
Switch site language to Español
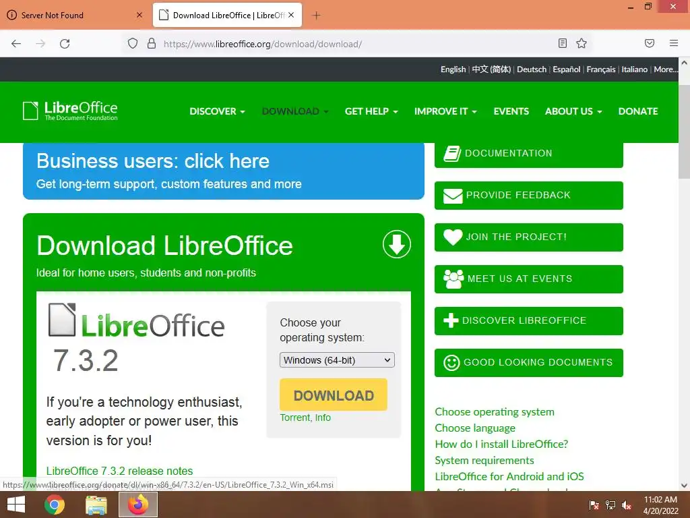point(566,69)
